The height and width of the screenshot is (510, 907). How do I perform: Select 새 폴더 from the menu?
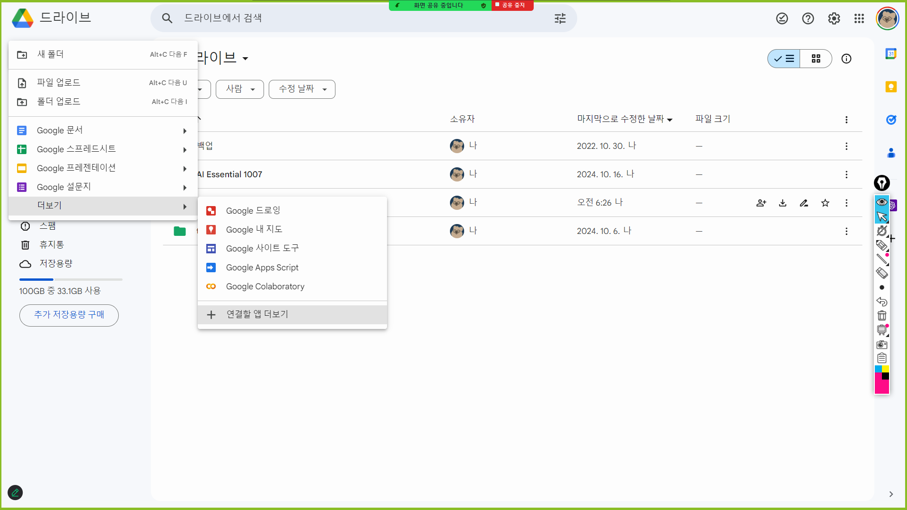pyautogui.click(x=51, y=54)
